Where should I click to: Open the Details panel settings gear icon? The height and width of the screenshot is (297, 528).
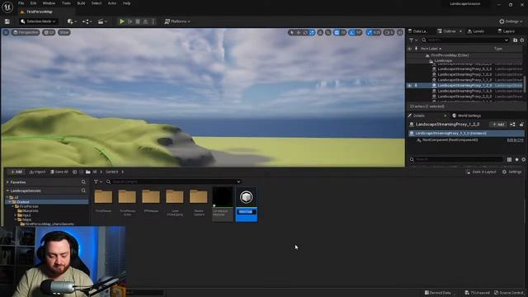pyautogui.click(x=524, y=159)
